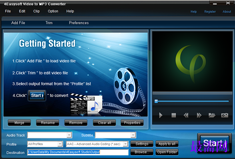Viewport: 235px width, 159px height.
Task: Click the MP3 clapperboard graphic
Action: click(x=86, y=105)
